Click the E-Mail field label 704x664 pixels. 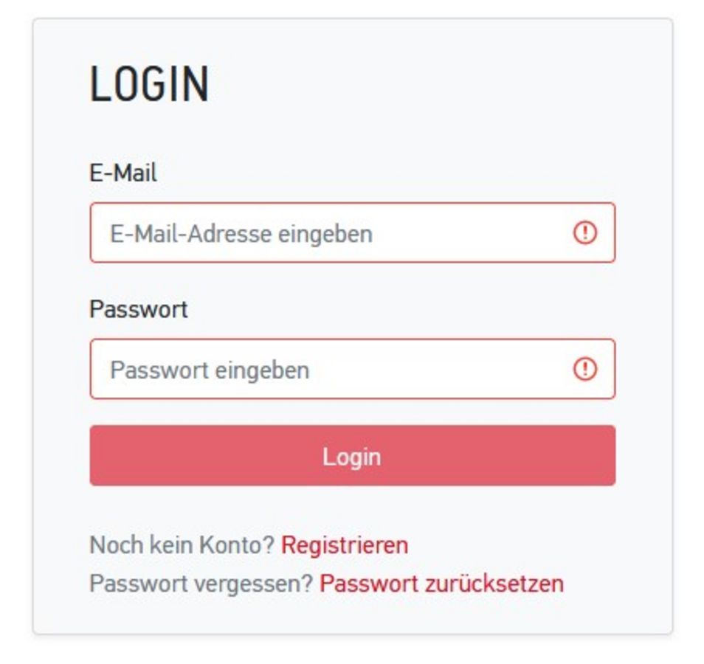tap(123, 173)
